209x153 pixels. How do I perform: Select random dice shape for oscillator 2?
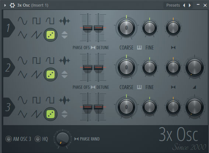[x=50, y=74]
